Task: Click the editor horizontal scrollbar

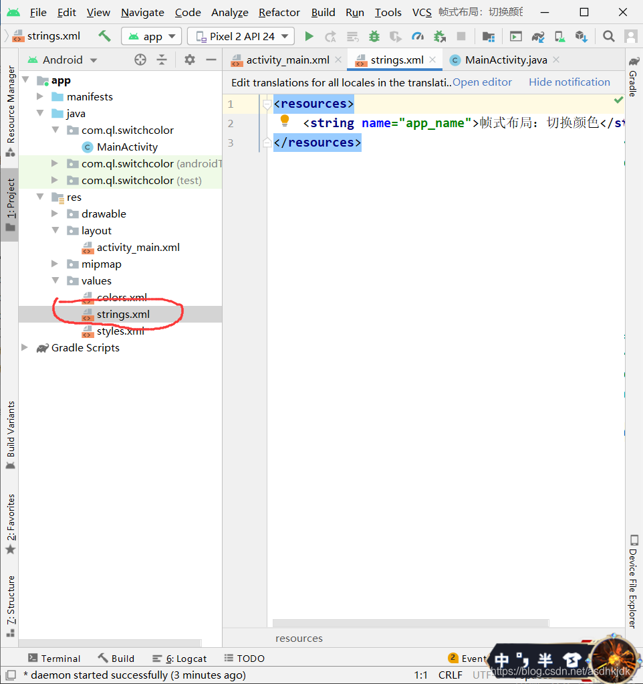Action: [410, 622]
